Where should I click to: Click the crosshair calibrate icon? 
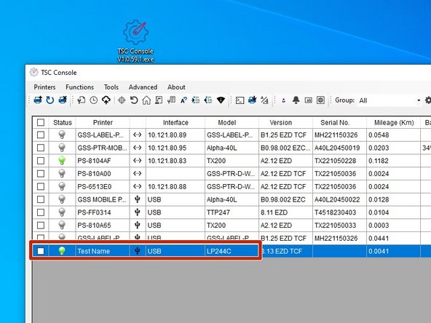click(x=122, y=100)
